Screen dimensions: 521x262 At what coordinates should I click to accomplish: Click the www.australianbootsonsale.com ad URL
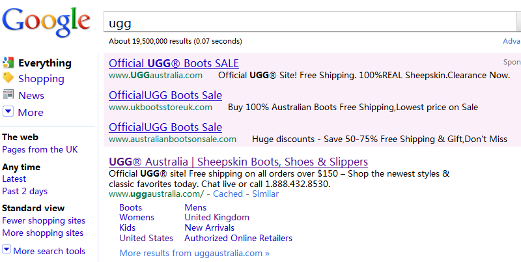(x=173, y=139)
